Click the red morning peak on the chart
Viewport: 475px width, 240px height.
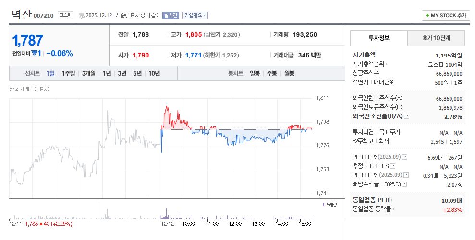[x=167, y=107]
